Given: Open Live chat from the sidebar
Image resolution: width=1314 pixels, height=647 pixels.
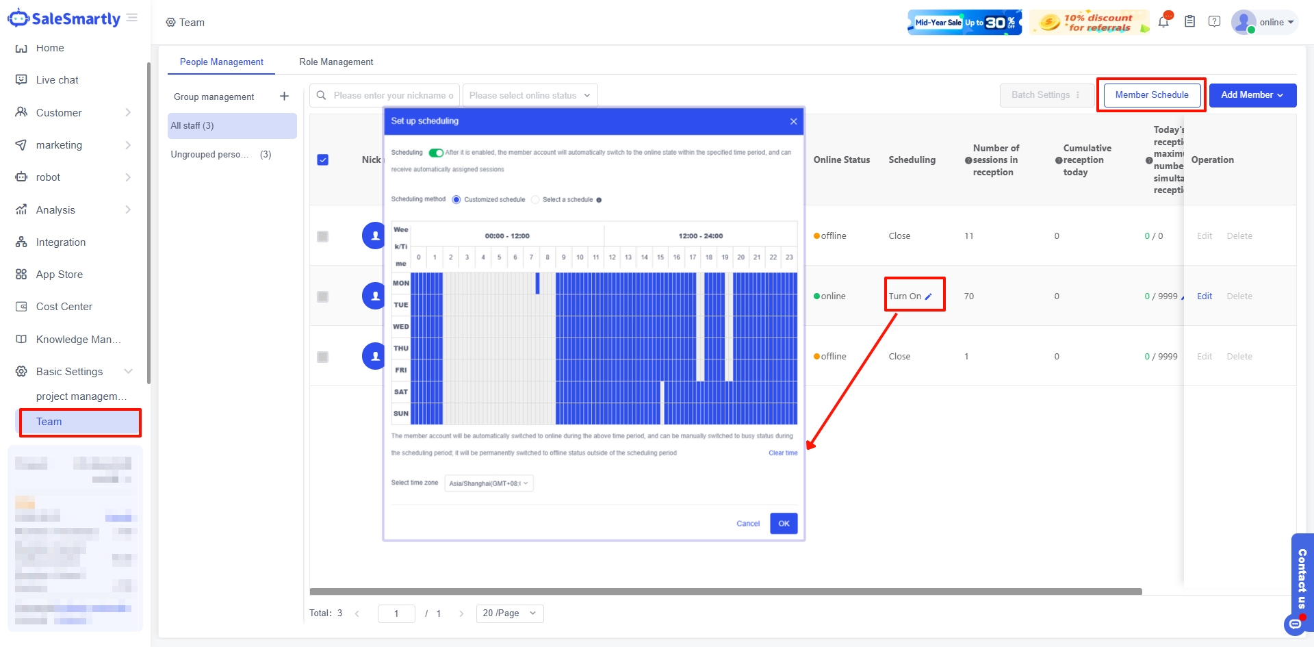Looking at the screenshot, I should tap(57, 80).
